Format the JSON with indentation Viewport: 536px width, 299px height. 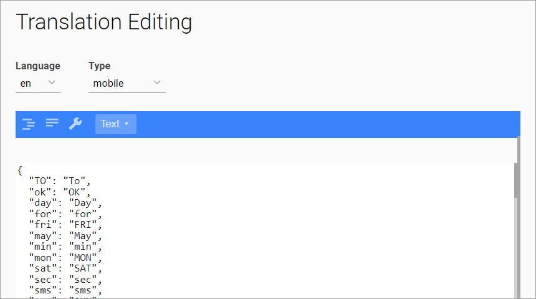tap(29, 124)
